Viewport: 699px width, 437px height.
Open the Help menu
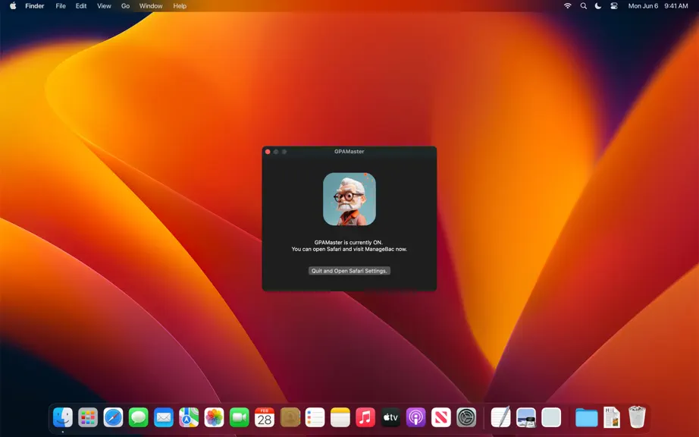180,6
